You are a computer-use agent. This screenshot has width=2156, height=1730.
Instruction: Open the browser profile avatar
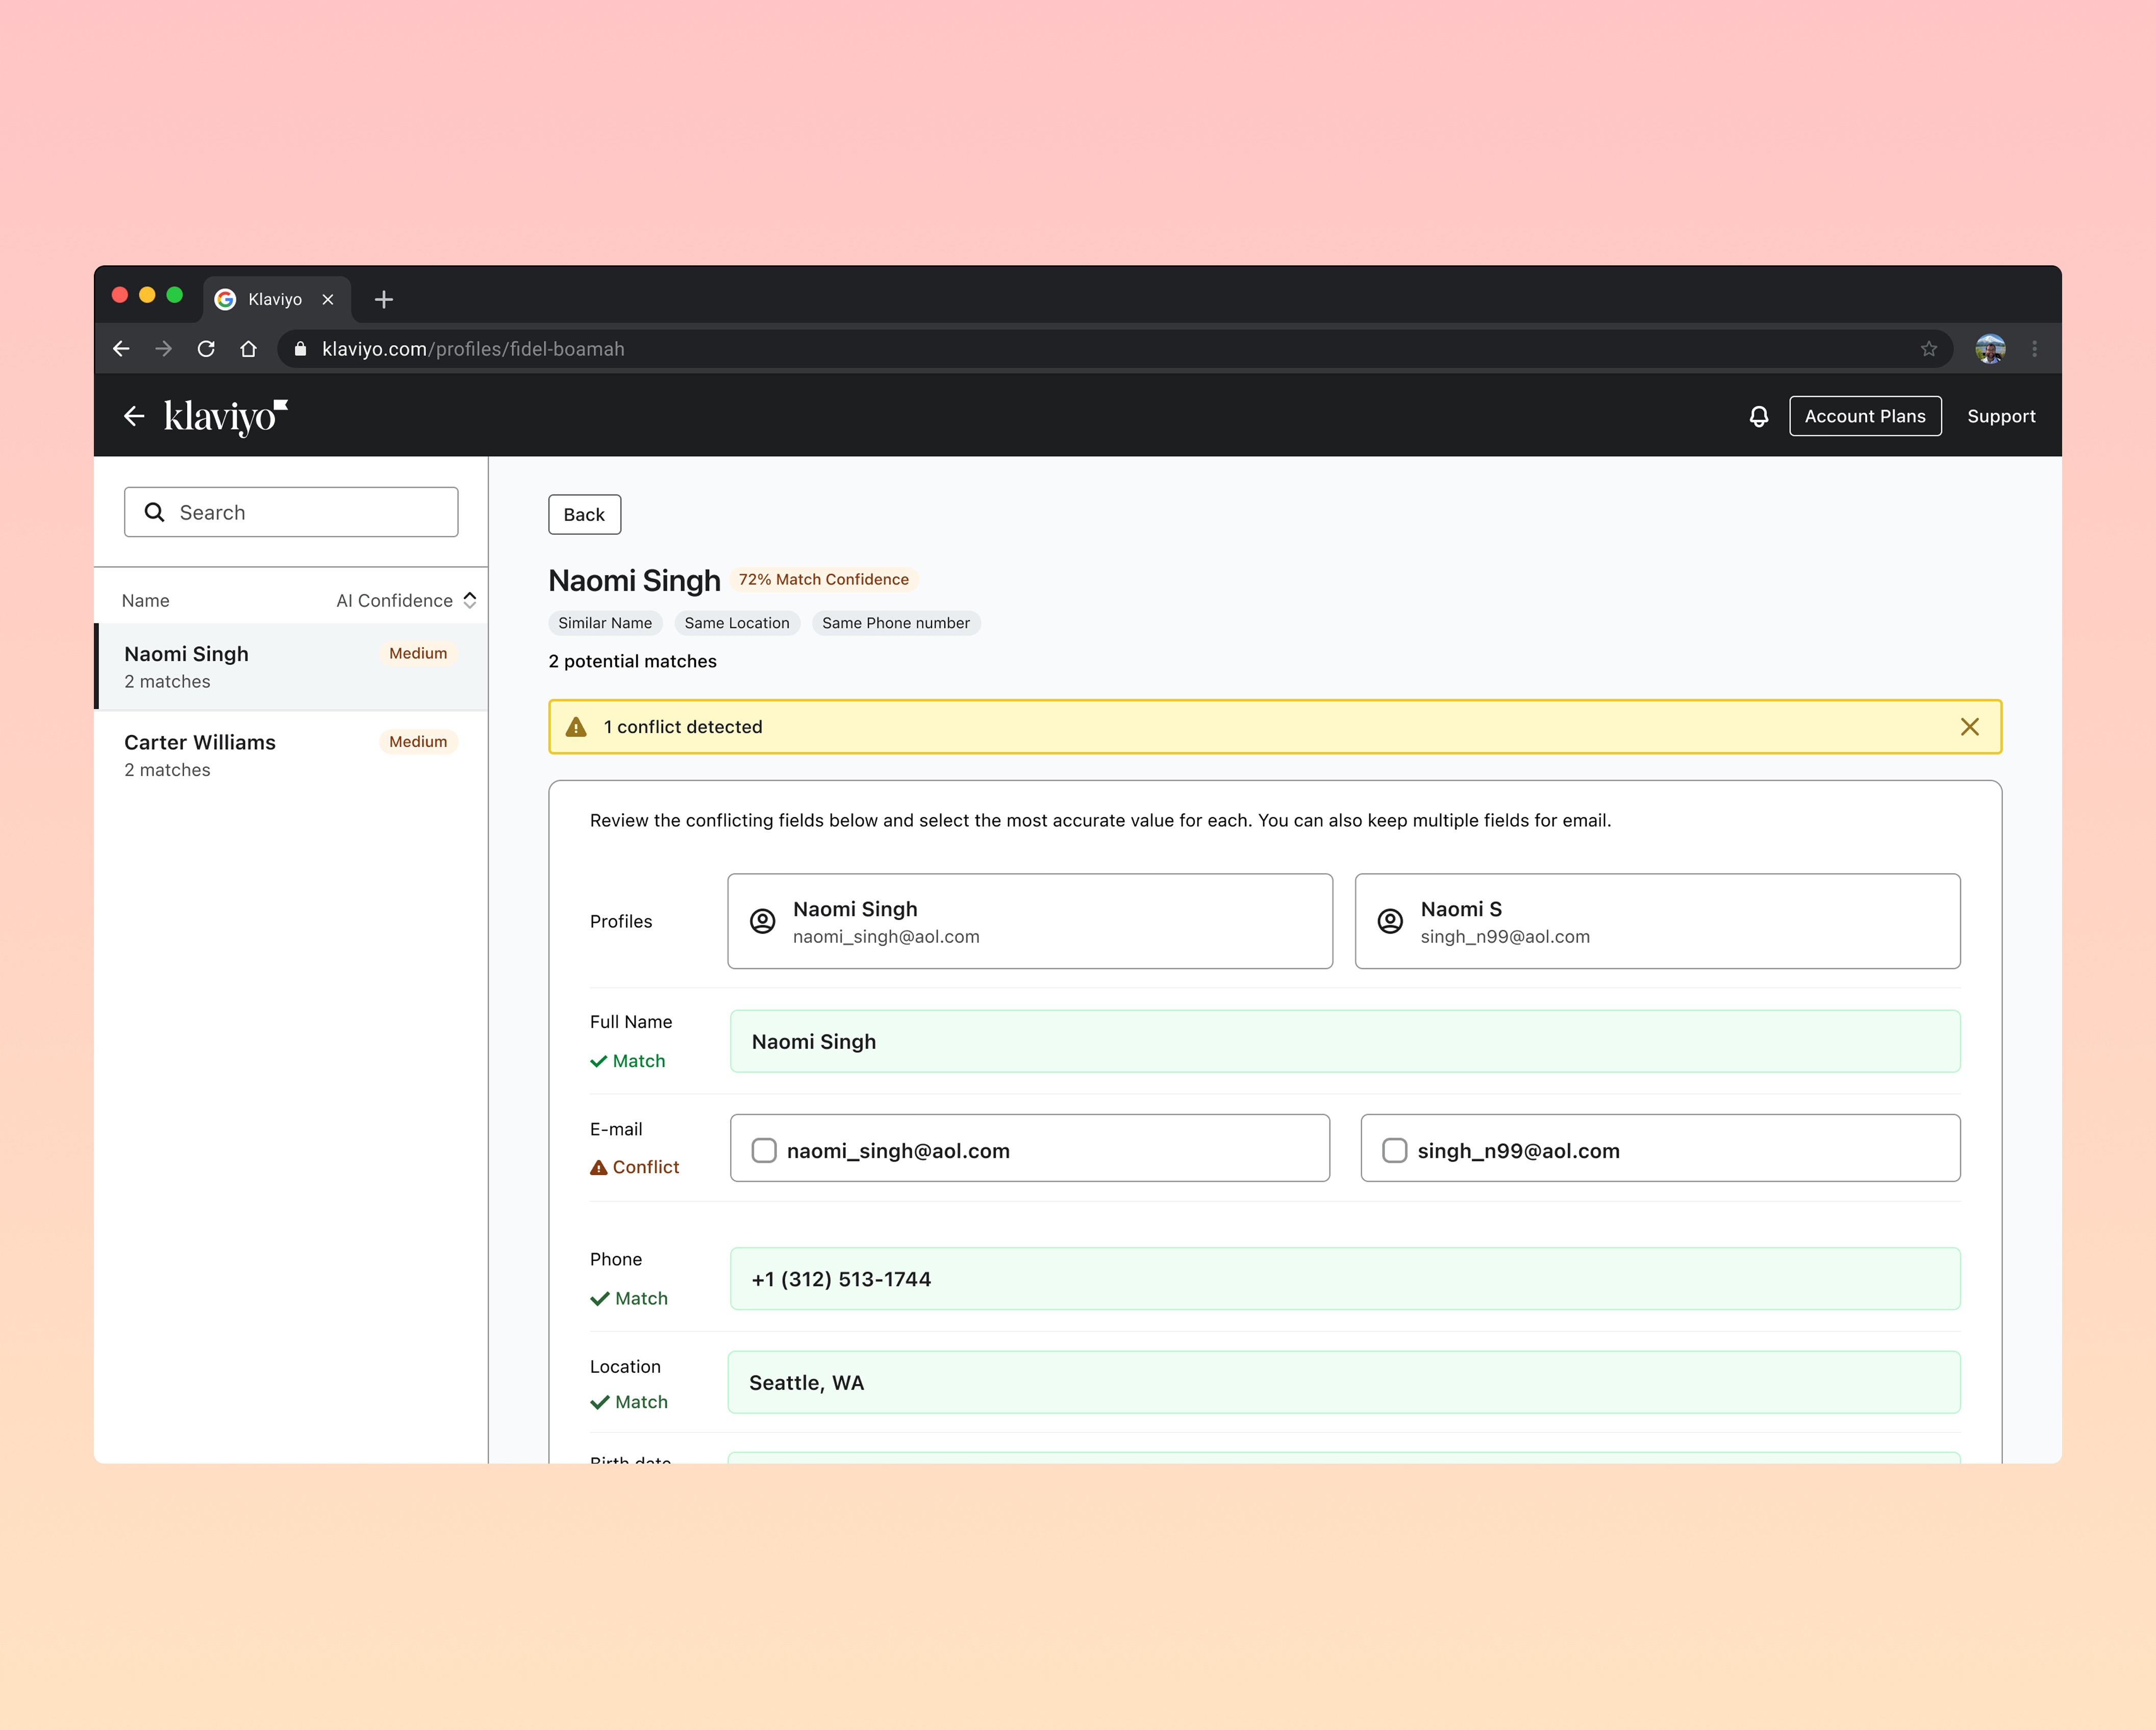1989,349
